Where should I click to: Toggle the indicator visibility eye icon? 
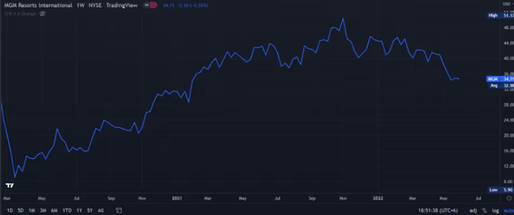coord(43,14)
